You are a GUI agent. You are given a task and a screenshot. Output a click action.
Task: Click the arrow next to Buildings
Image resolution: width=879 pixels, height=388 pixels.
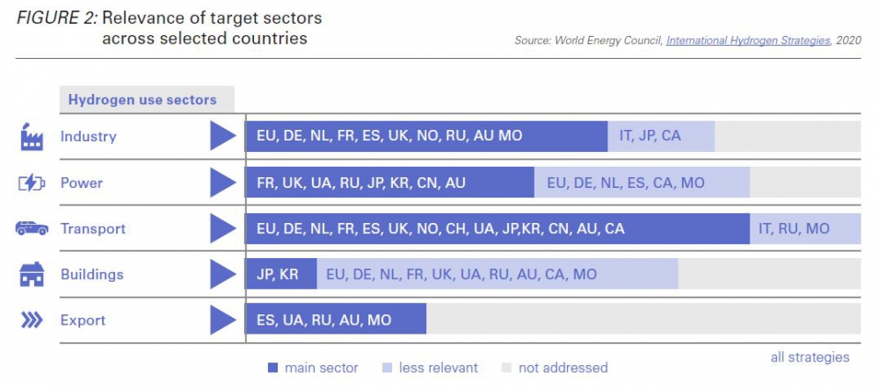(x=223, y=275)
